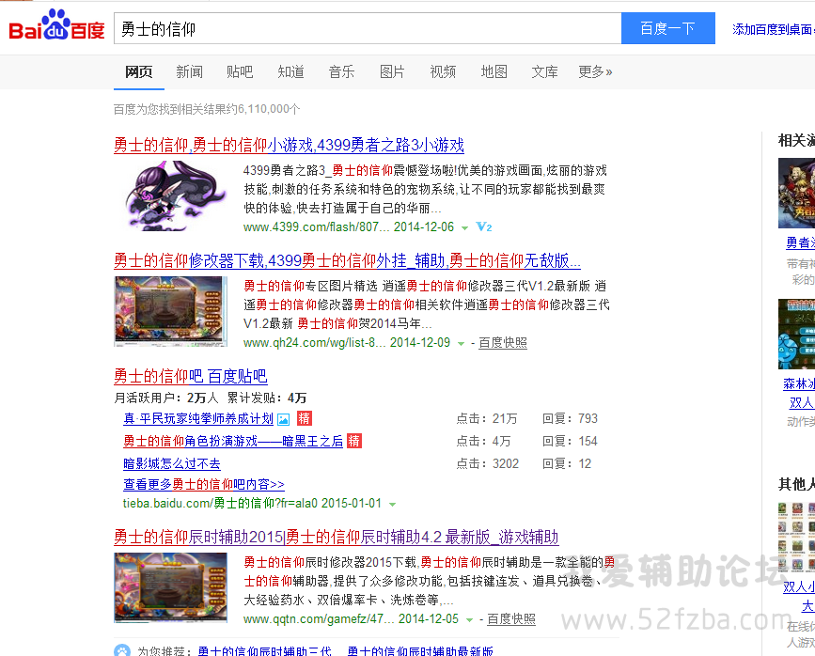Click the www.qh24.com/wg result URL
Viewport: 815px width, 656px height.
tap(314, 343)
